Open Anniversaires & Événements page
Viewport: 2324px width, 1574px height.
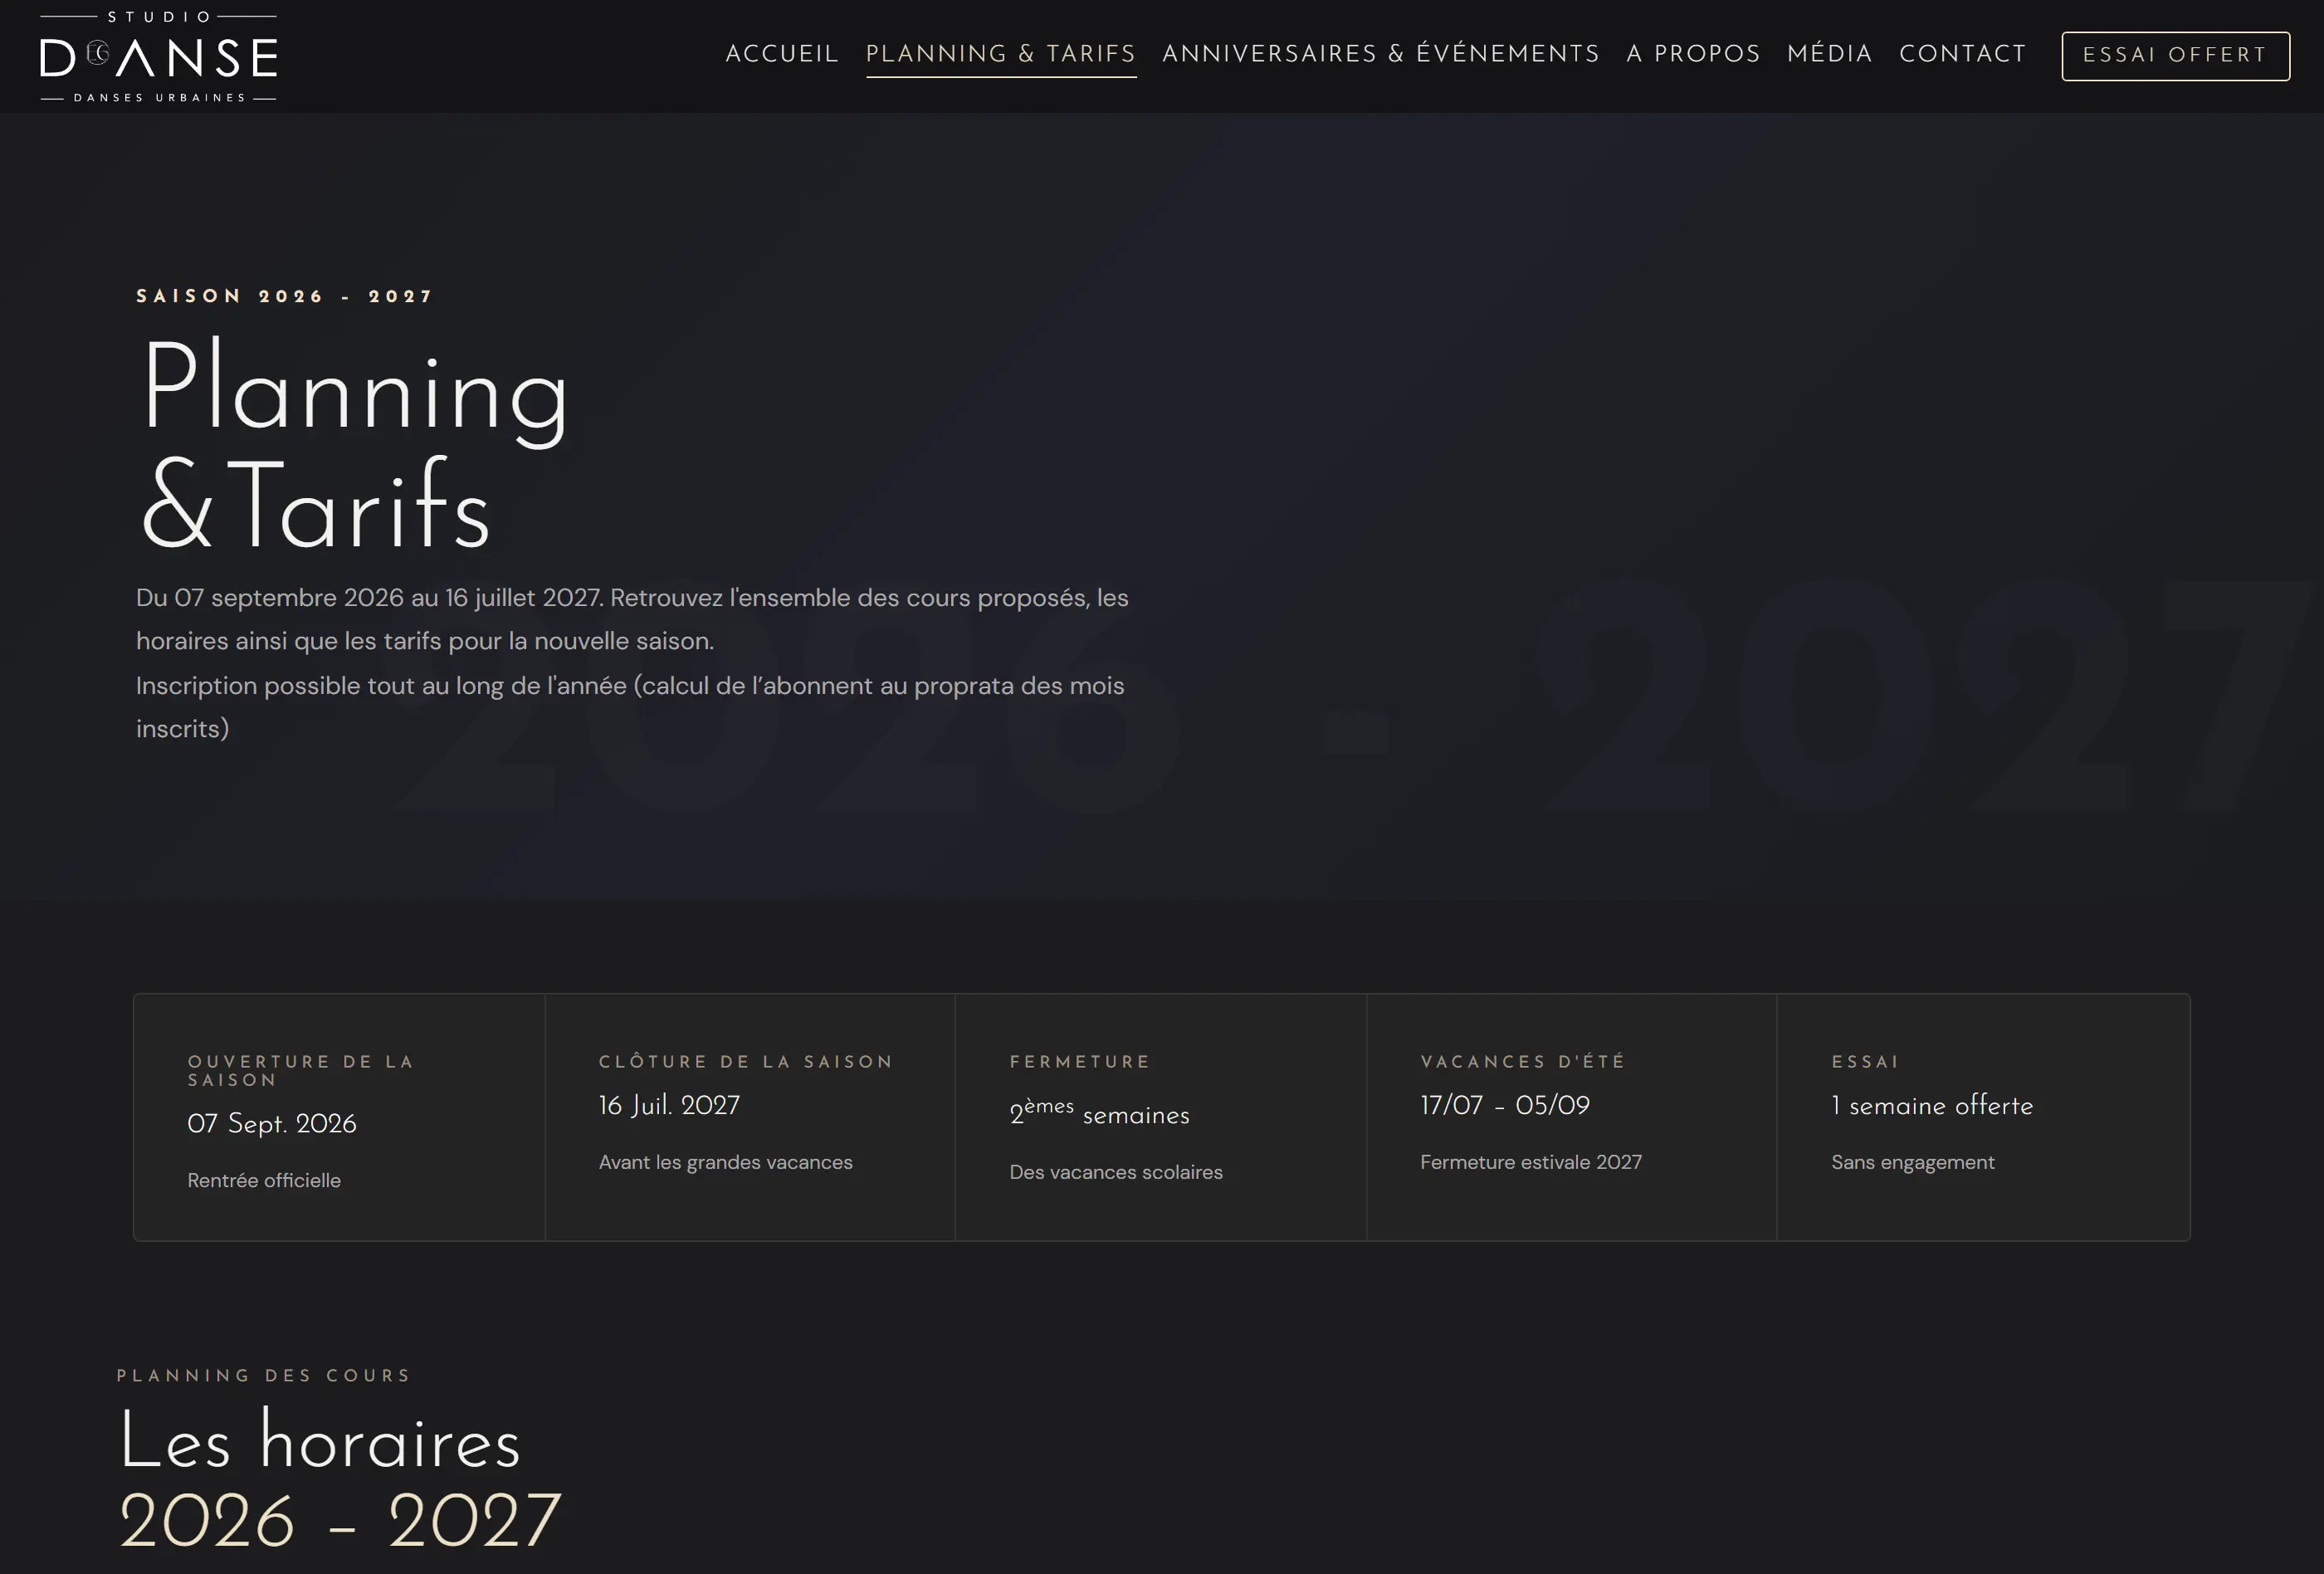click(x=1381, y=54)
